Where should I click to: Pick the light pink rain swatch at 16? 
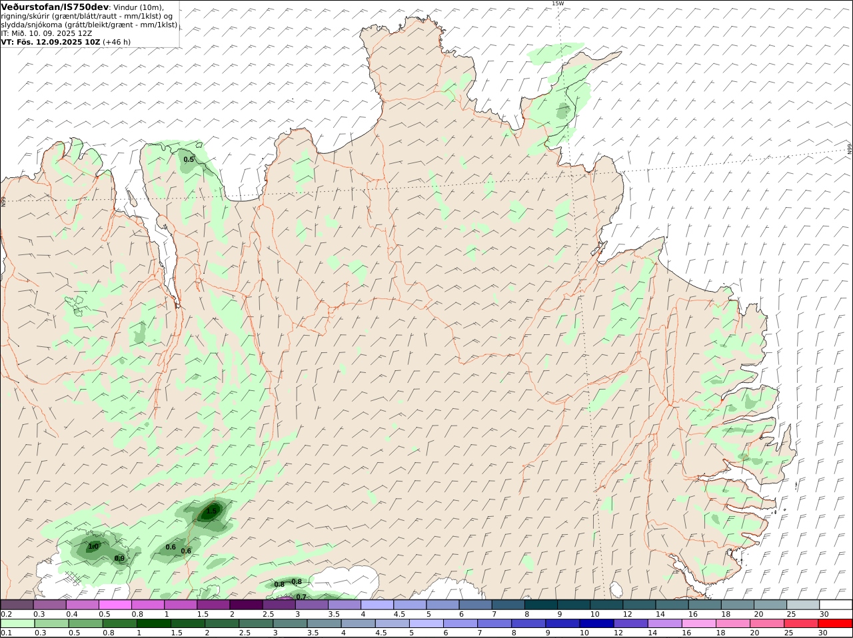point(698,623)
